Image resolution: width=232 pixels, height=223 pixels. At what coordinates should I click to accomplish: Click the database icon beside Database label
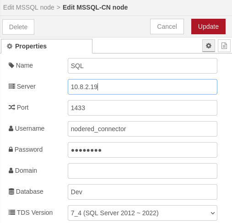(x=11, y=191)
